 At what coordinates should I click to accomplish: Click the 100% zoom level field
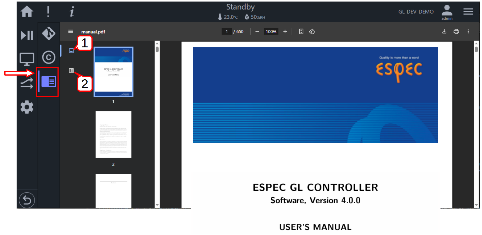(271, 31)
